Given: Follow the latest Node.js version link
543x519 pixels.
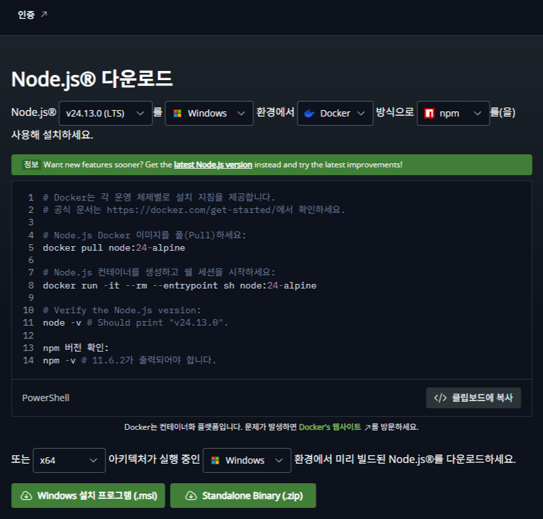Looking at the screenshot, I should click(213, 165).
